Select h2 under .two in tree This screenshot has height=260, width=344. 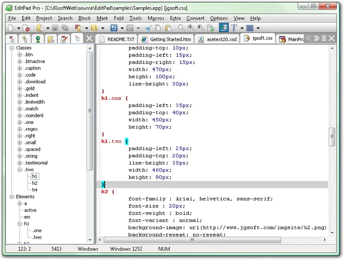pos(34,183)
